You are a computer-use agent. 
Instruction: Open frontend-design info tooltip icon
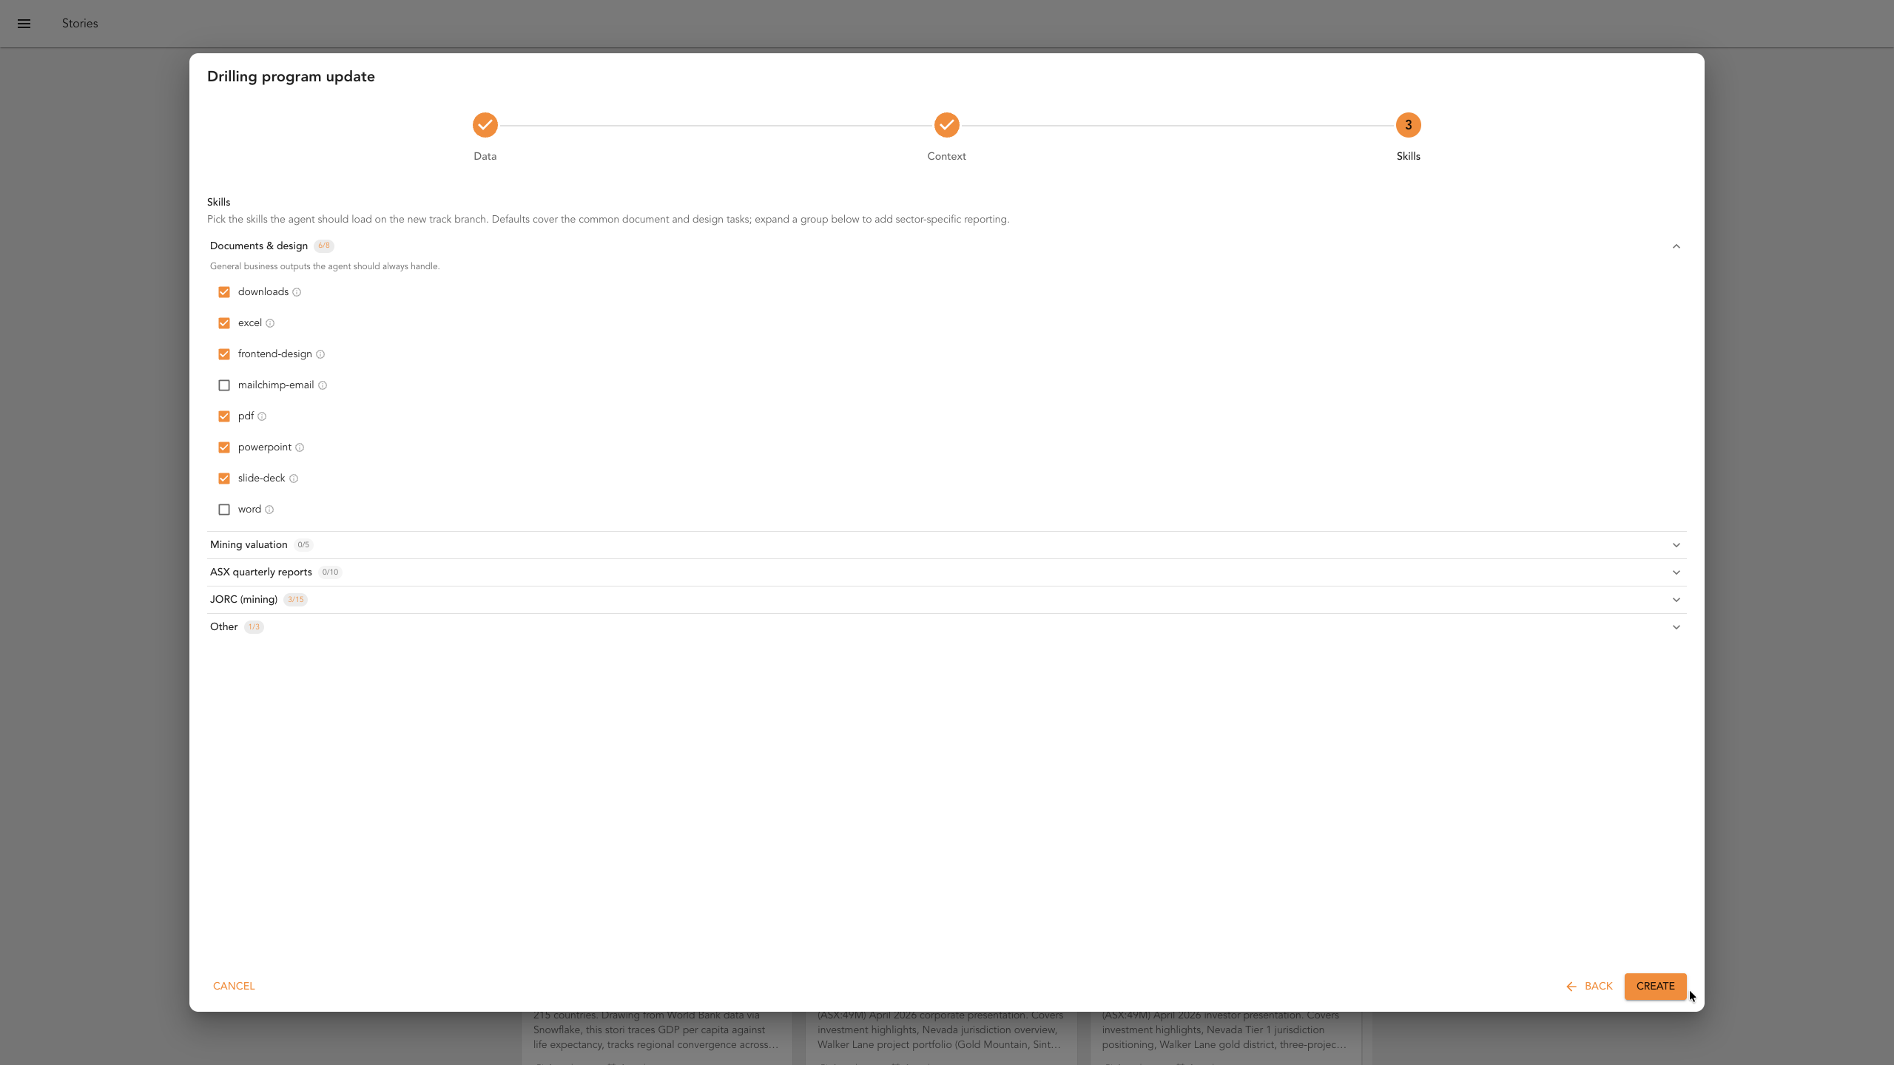(x=320, y=354)
